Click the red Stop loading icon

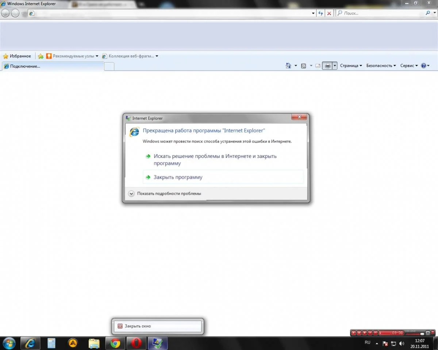(x=329, y=13)
